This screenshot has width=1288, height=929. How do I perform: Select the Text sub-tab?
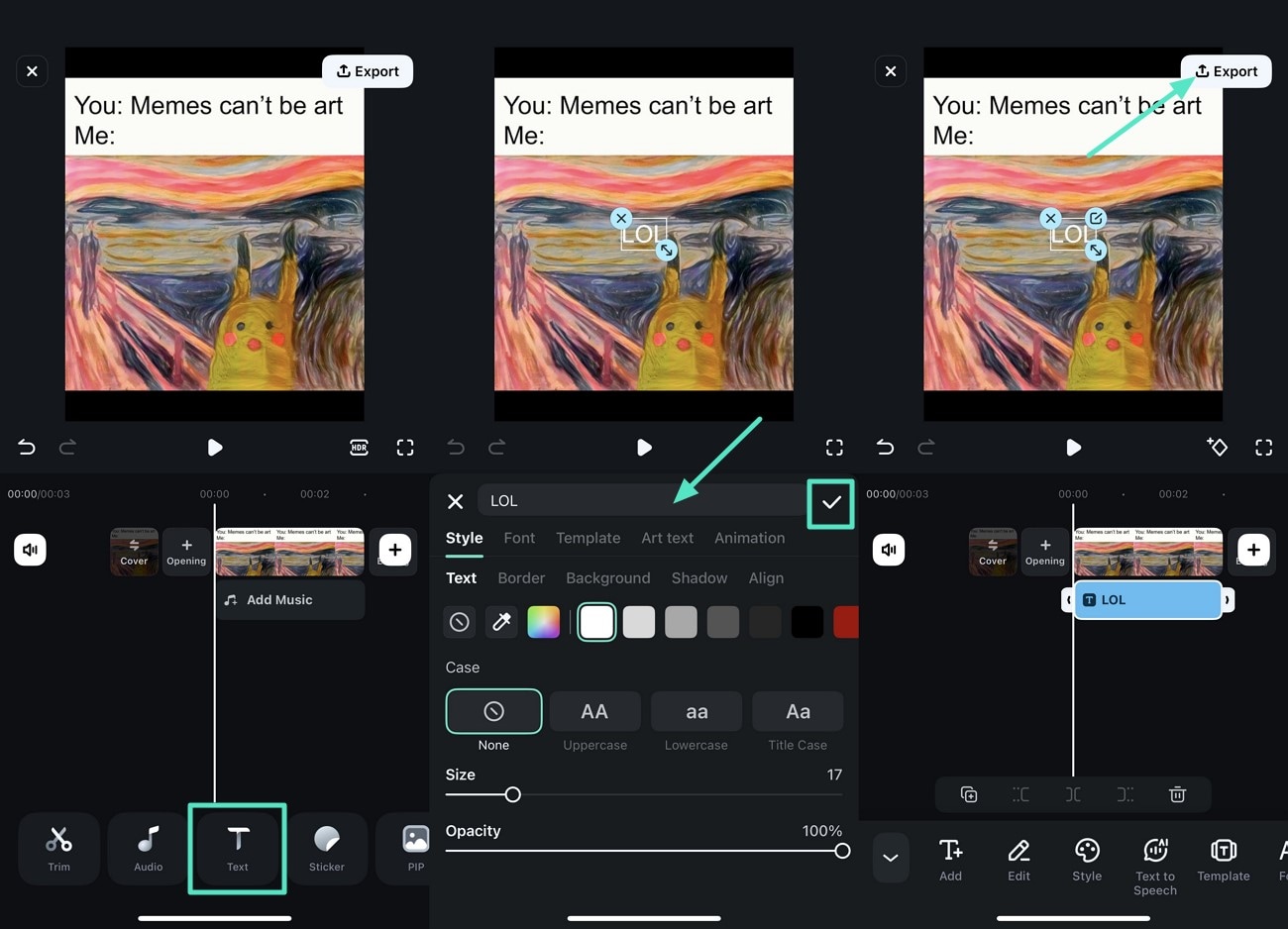pyautogui.click(x=461, y=578)
